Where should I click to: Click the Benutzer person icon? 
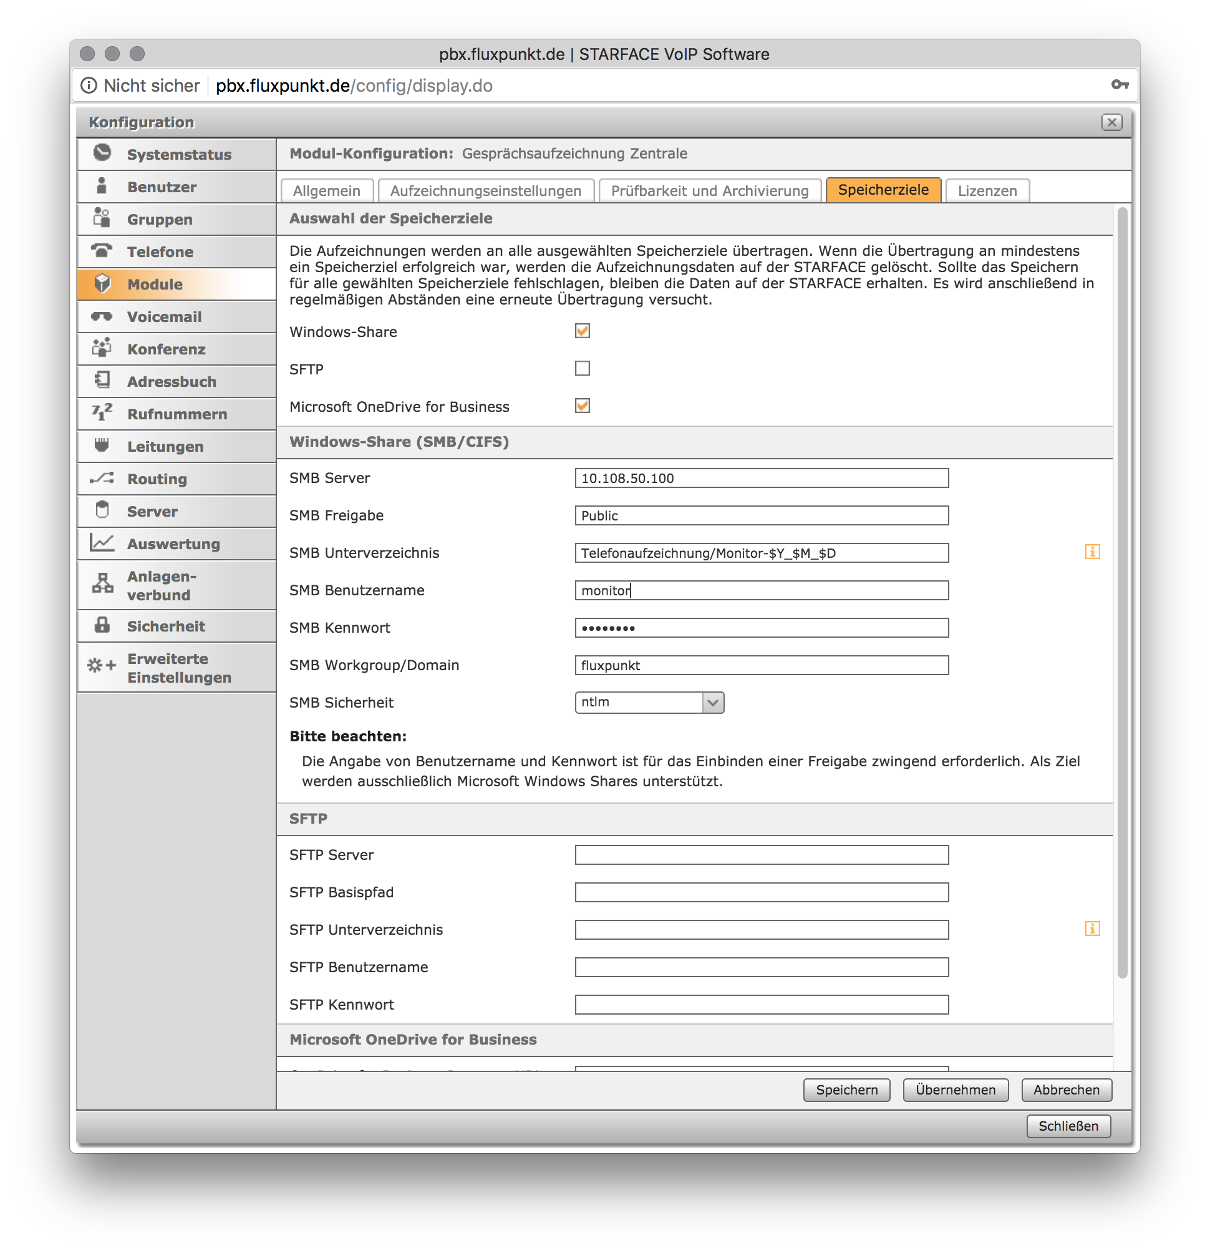101,186
